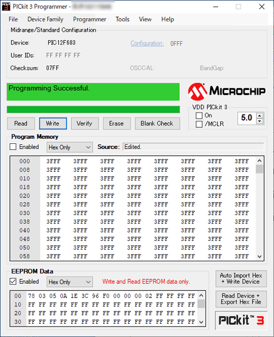Open Program Memory Hex Only dropdown

point(70,147)
